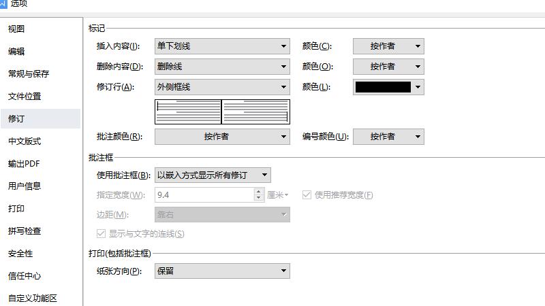Expand the 插入内容 style dropdown
545x306 pixels.
pyautogui.click(x=222, y=46)
